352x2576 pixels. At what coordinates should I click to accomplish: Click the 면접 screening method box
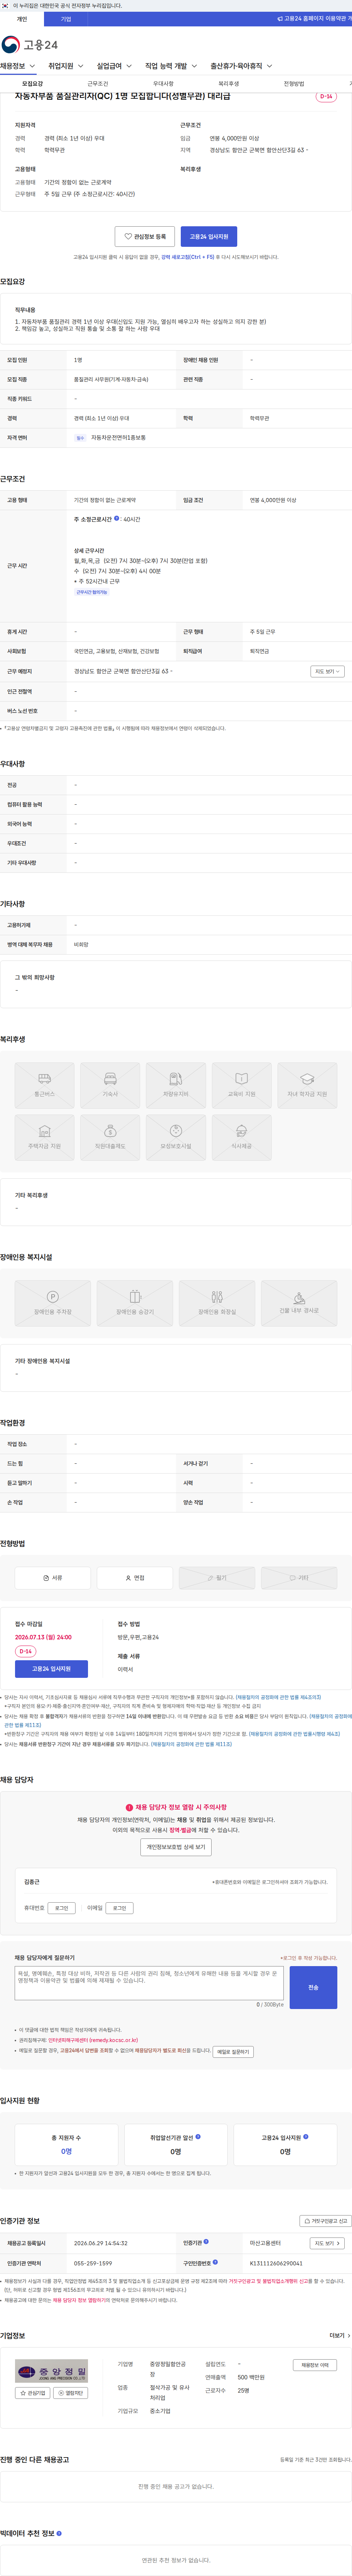tap(135, 1578)
